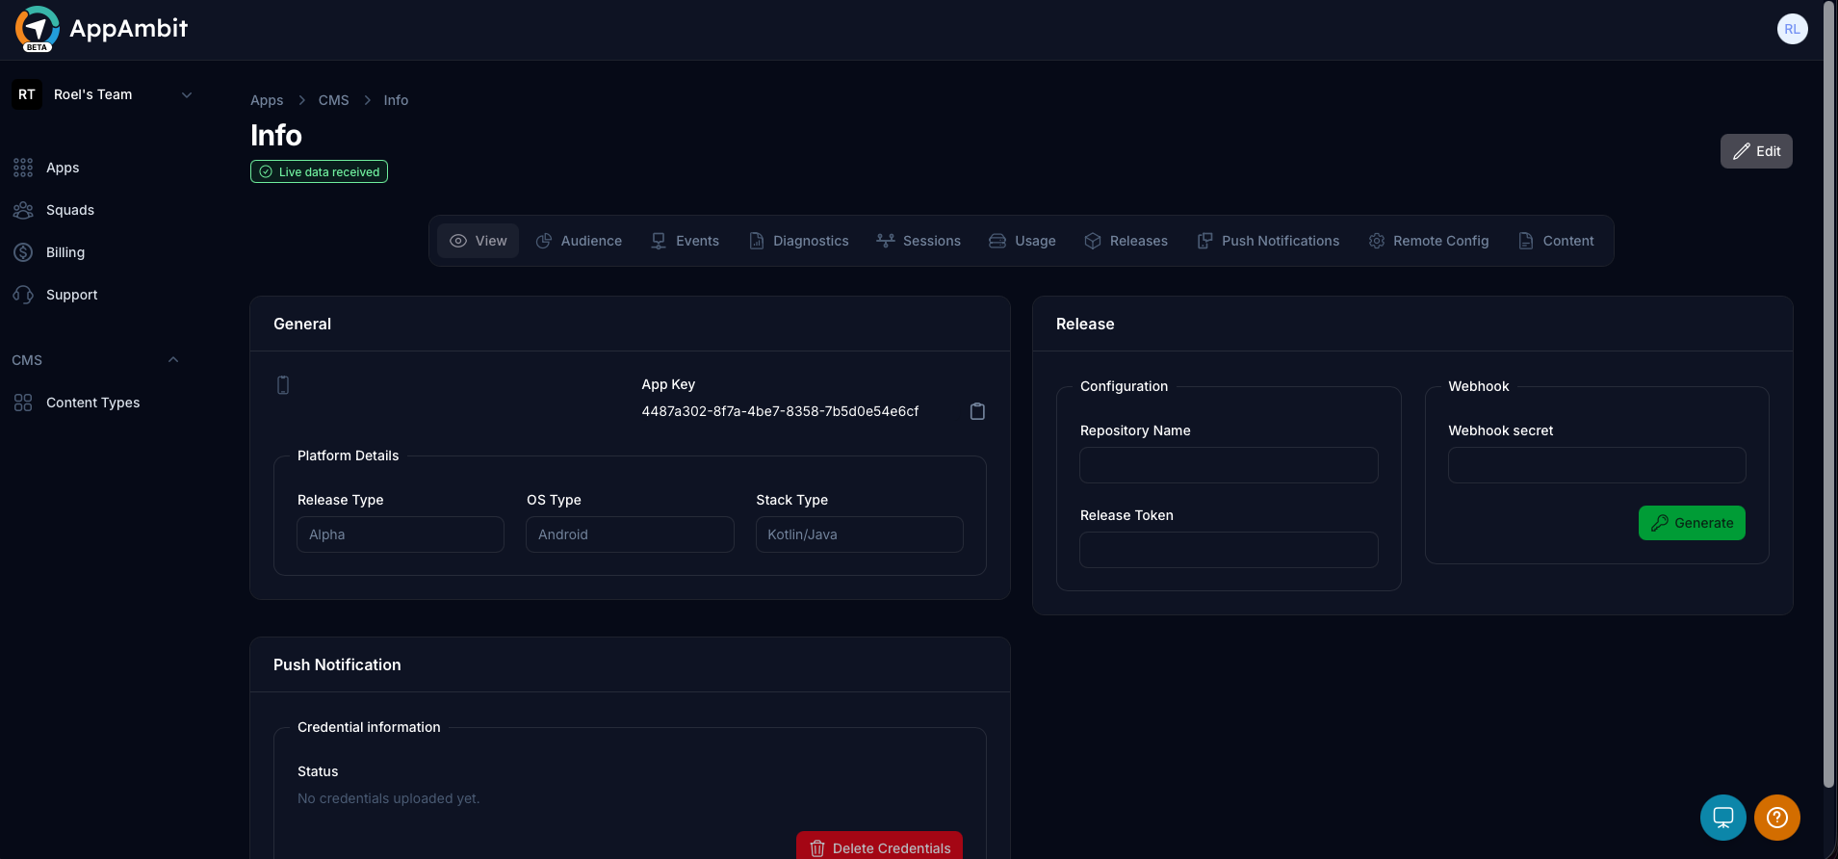Image resolution: width=1838 pixels, height=859 pixels.
Task: Open the orange help question button
Action: (x=1777, y=818)
